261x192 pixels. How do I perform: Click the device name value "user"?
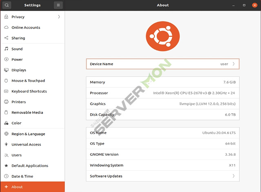[x=224, y=64]
